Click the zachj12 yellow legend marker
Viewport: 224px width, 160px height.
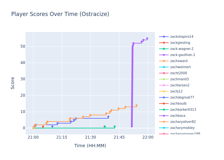pyautogui.click(x=164, y=92)
